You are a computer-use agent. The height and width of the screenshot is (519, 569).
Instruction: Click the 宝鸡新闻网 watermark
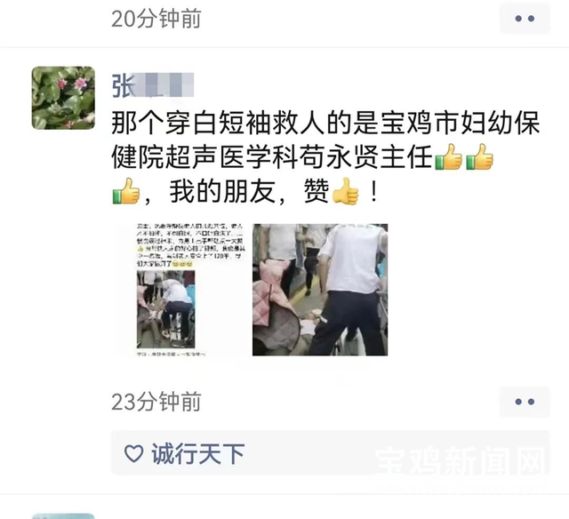[x=461, y=461]
